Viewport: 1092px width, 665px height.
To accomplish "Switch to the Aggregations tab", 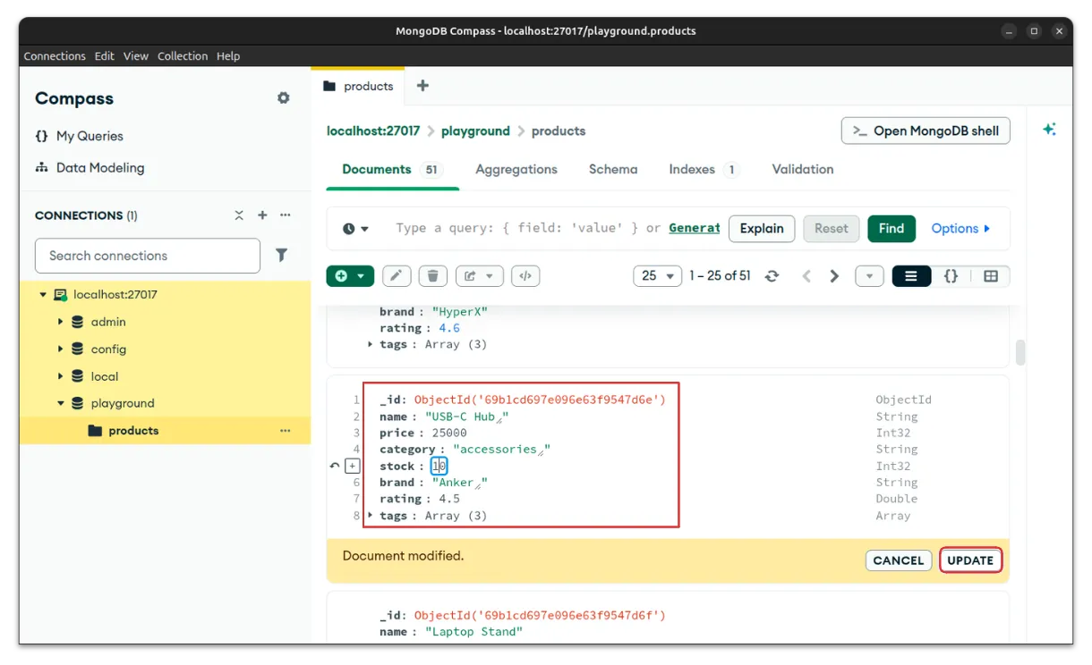I will point(516,169).
